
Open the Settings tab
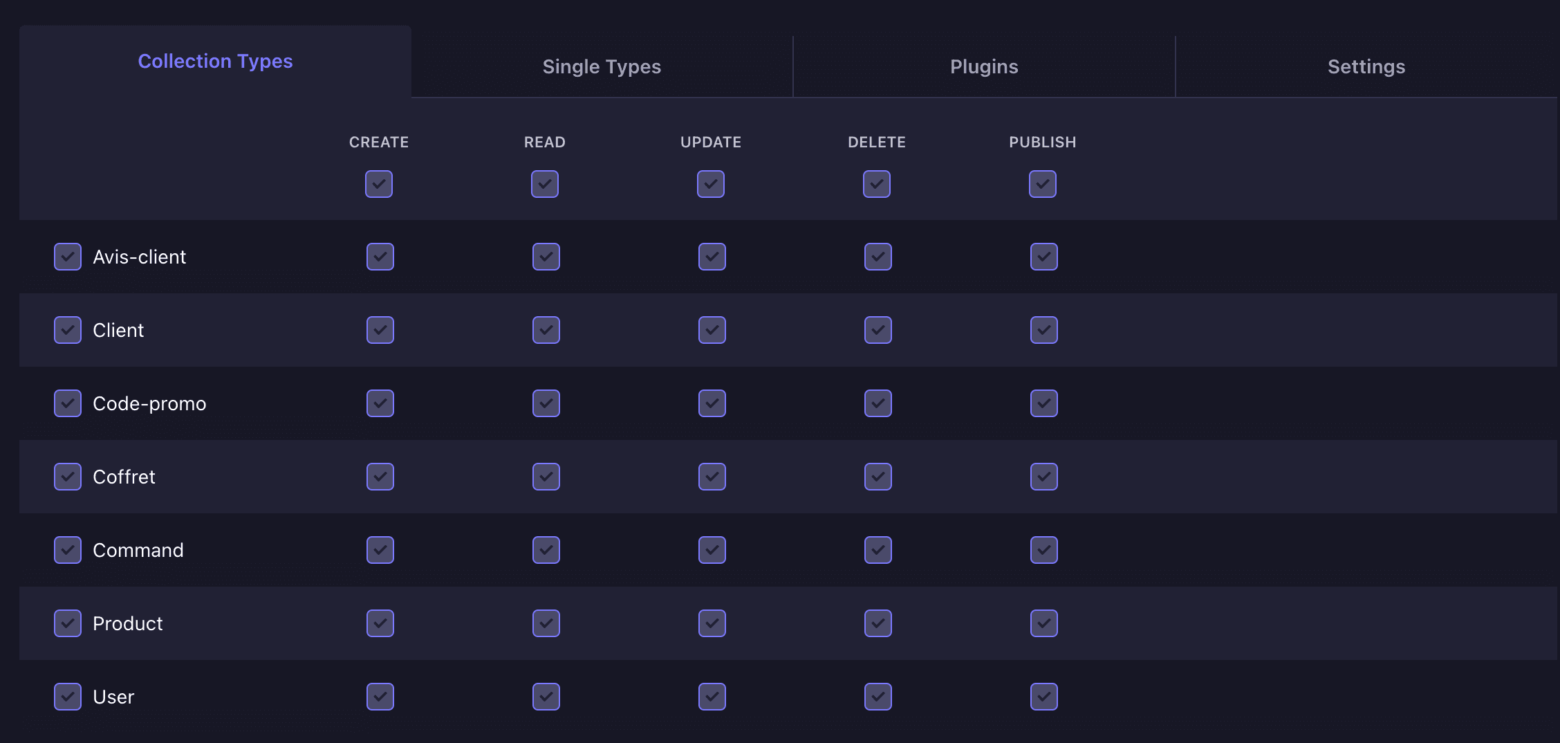1366,66
